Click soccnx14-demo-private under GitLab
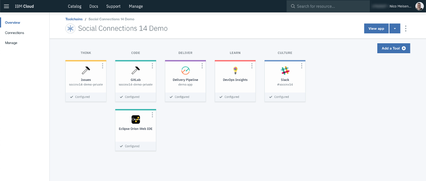 pyautogui.click(x=136, y=85)
